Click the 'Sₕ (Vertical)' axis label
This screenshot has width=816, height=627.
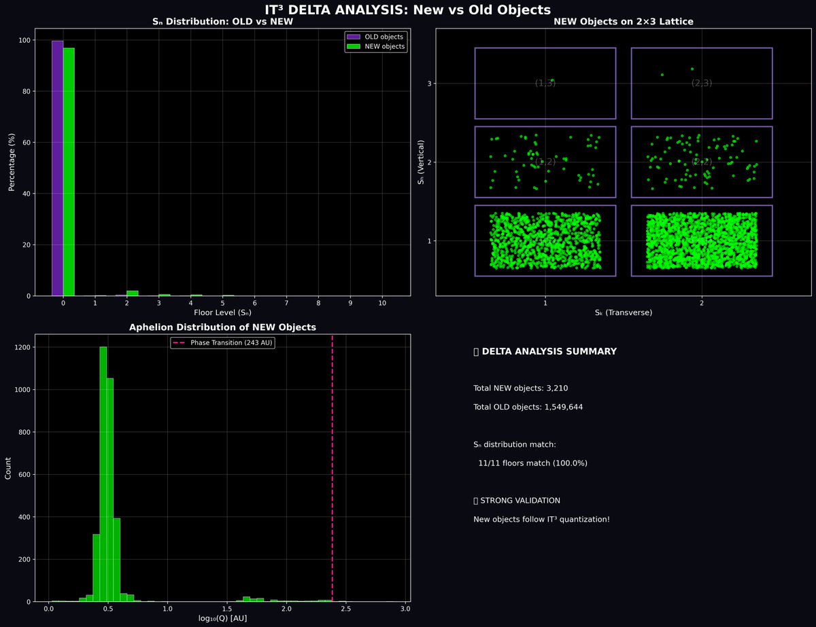coord(422,162)
